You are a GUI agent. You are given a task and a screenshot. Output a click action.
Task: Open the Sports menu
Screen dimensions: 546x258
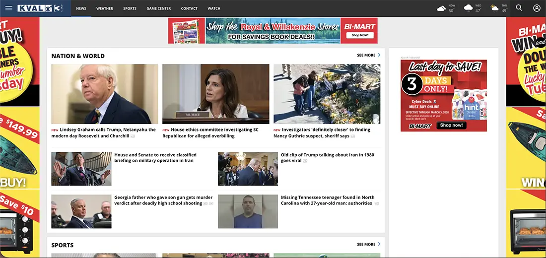coord(130,8)
